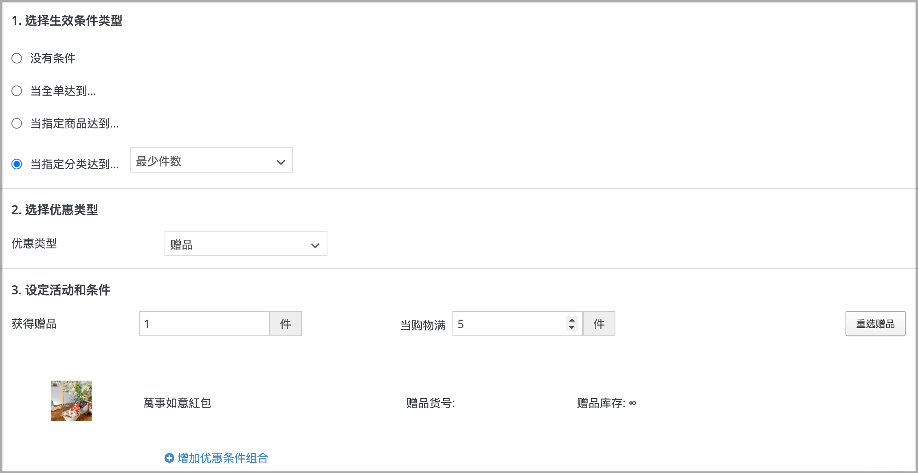Click the 获得赠品 quantity input field

pos(204,324)
